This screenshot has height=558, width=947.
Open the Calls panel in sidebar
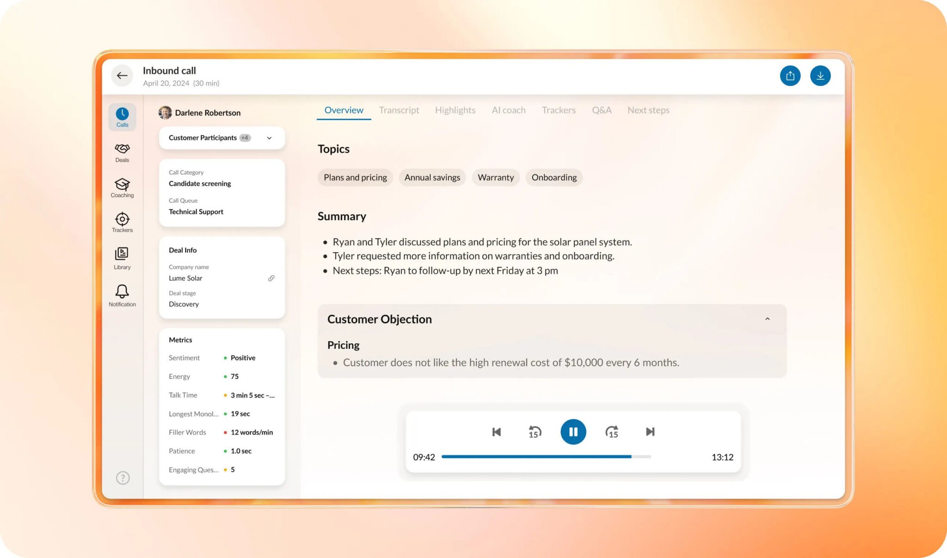pos(122,116)
